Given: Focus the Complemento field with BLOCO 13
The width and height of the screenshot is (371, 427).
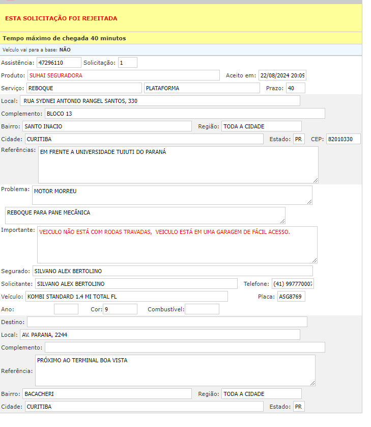Looking at the screenshot, I should pos(185,114).
